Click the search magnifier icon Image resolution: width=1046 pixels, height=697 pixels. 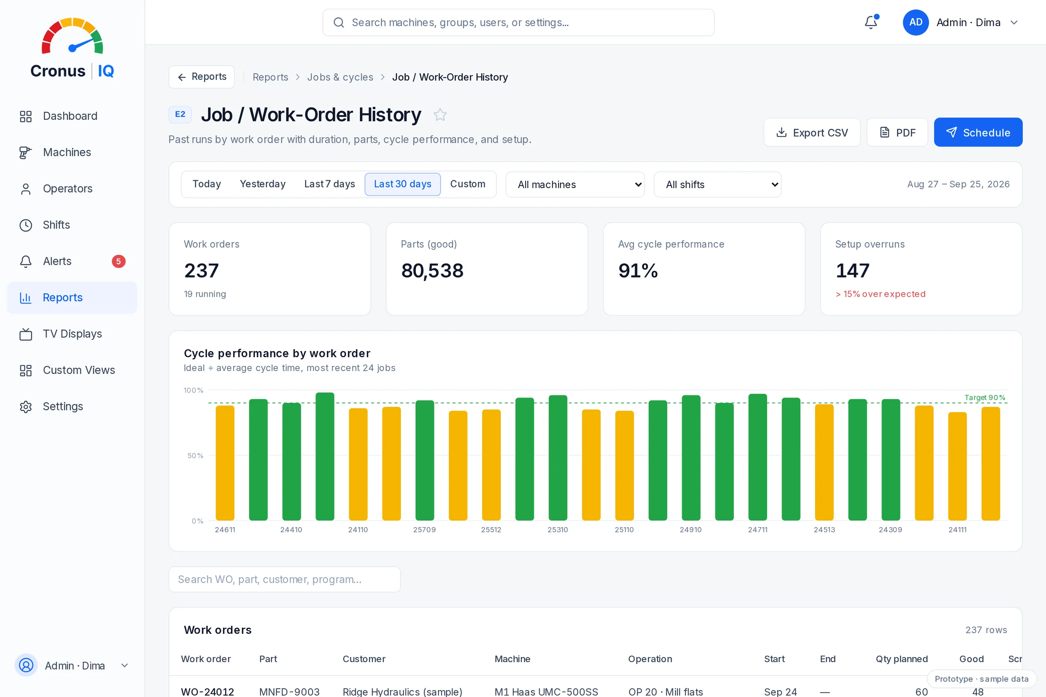[x=339, y=23]
